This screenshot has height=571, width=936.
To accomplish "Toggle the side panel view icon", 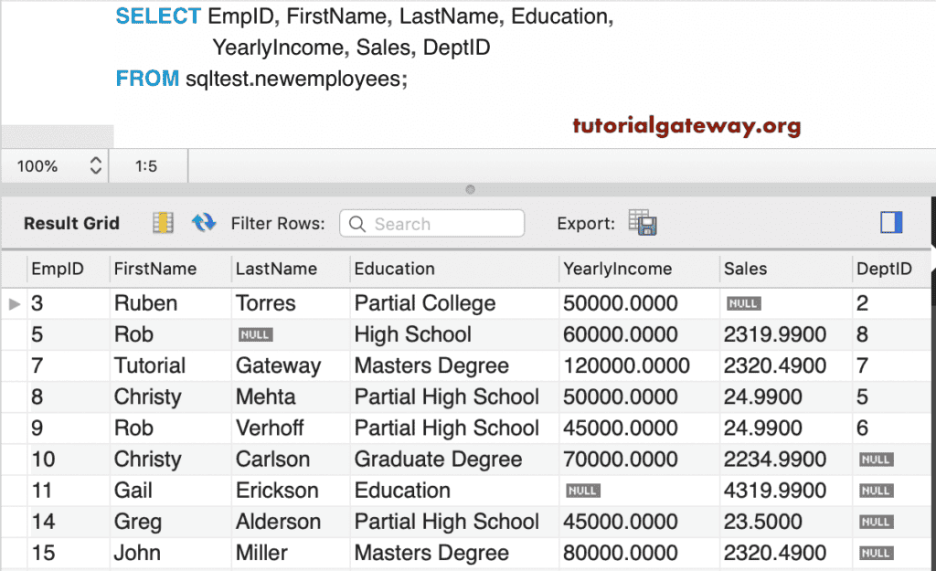I will (891, 223).
